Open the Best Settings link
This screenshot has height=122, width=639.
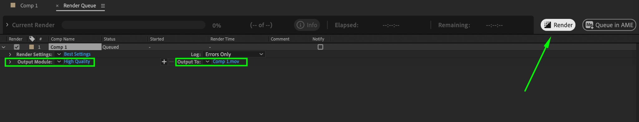(77, 54)
